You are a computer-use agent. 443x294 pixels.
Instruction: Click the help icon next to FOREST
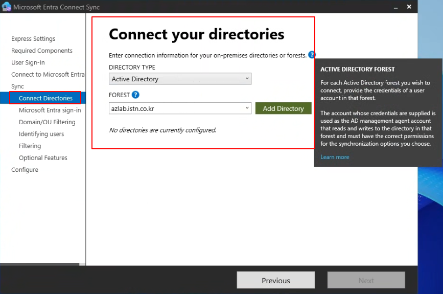135,95
